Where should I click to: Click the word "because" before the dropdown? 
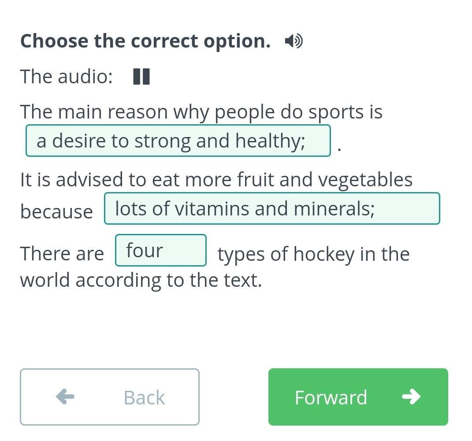56,211
